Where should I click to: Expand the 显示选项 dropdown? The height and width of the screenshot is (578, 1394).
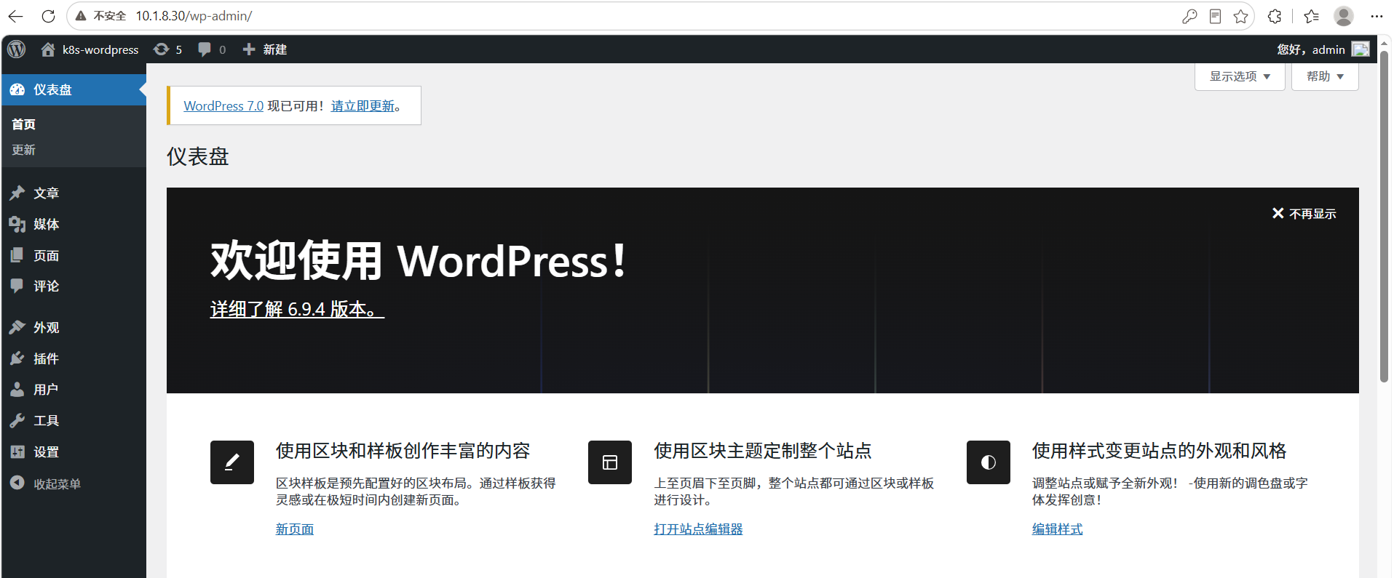pos(1240,76)
